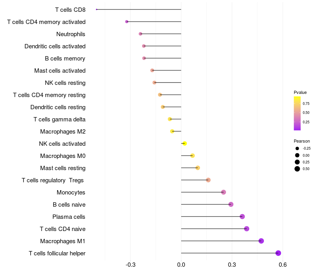Click the Pvalue color gradient bar

[297, 113]
